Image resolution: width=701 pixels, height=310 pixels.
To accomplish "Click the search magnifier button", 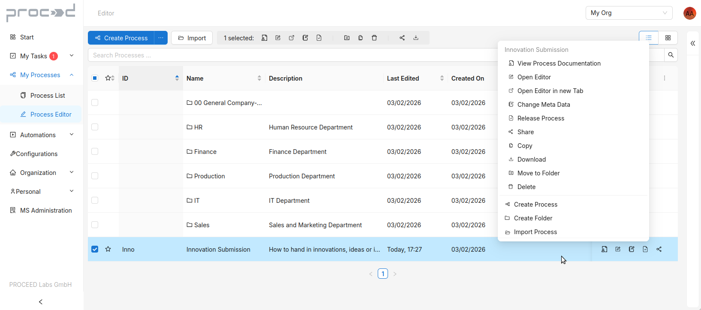I will click(x=671, y=55).
